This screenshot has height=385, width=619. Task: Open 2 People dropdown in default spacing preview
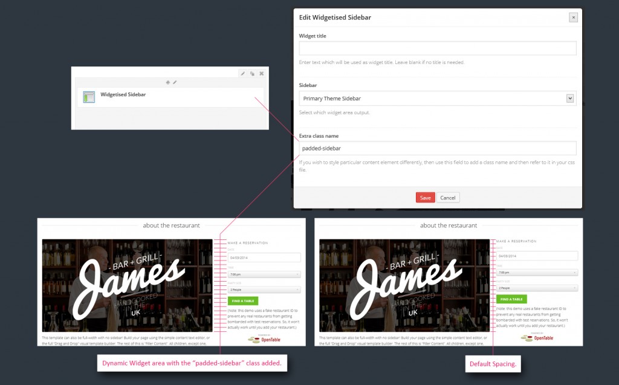[537, 288]
